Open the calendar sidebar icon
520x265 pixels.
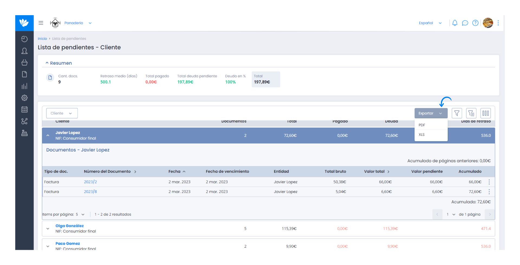[24, 109]
